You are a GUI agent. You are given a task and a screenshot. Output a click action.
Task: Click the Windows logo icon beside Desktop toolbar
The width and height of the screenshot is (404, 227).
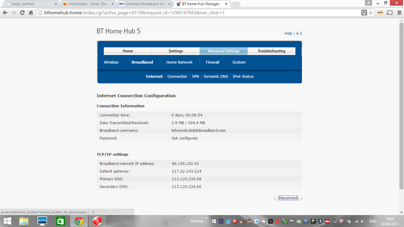214,221
